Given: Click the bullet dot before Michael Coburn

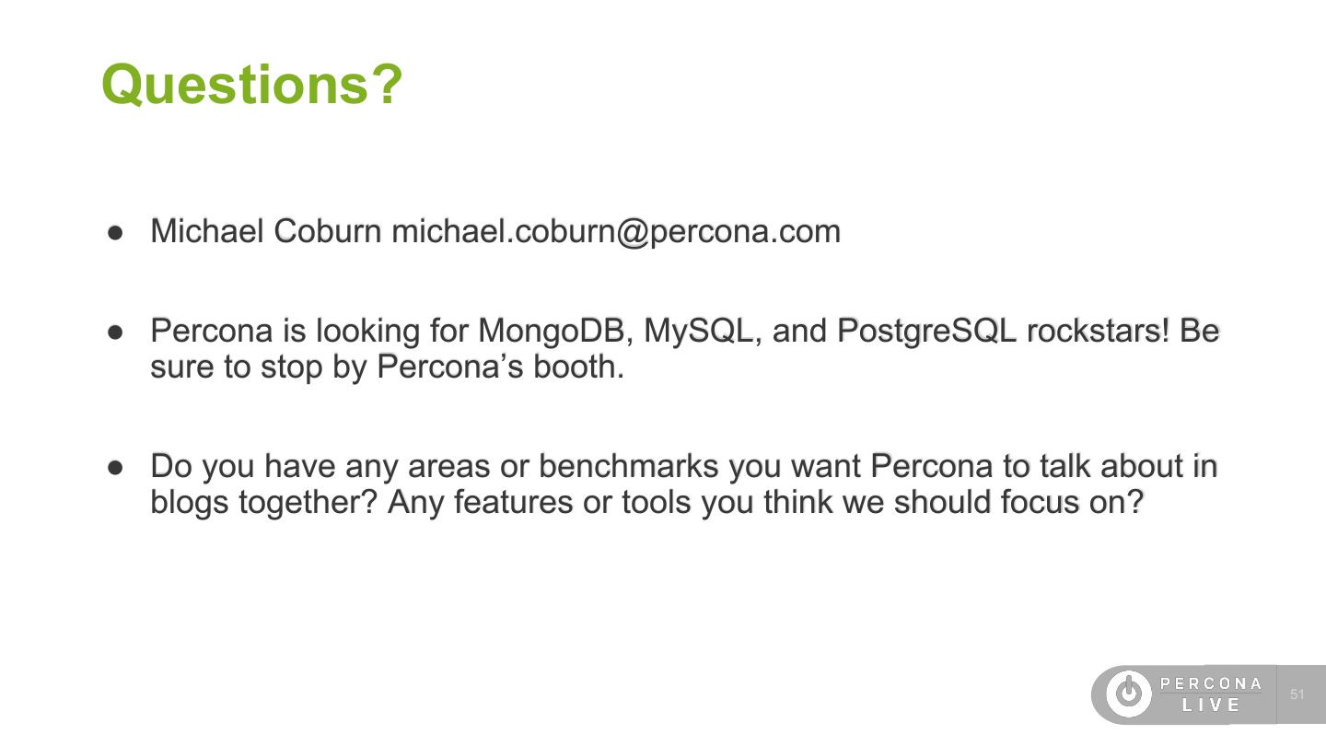Looking at the screenshot, I should click(x=115, y=232).
